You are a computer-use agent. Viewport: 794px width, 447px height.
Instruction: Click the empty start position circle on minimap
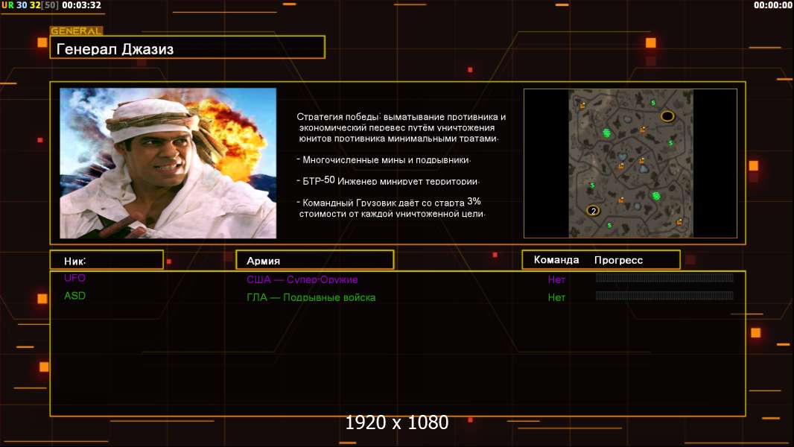pos(667,116)
